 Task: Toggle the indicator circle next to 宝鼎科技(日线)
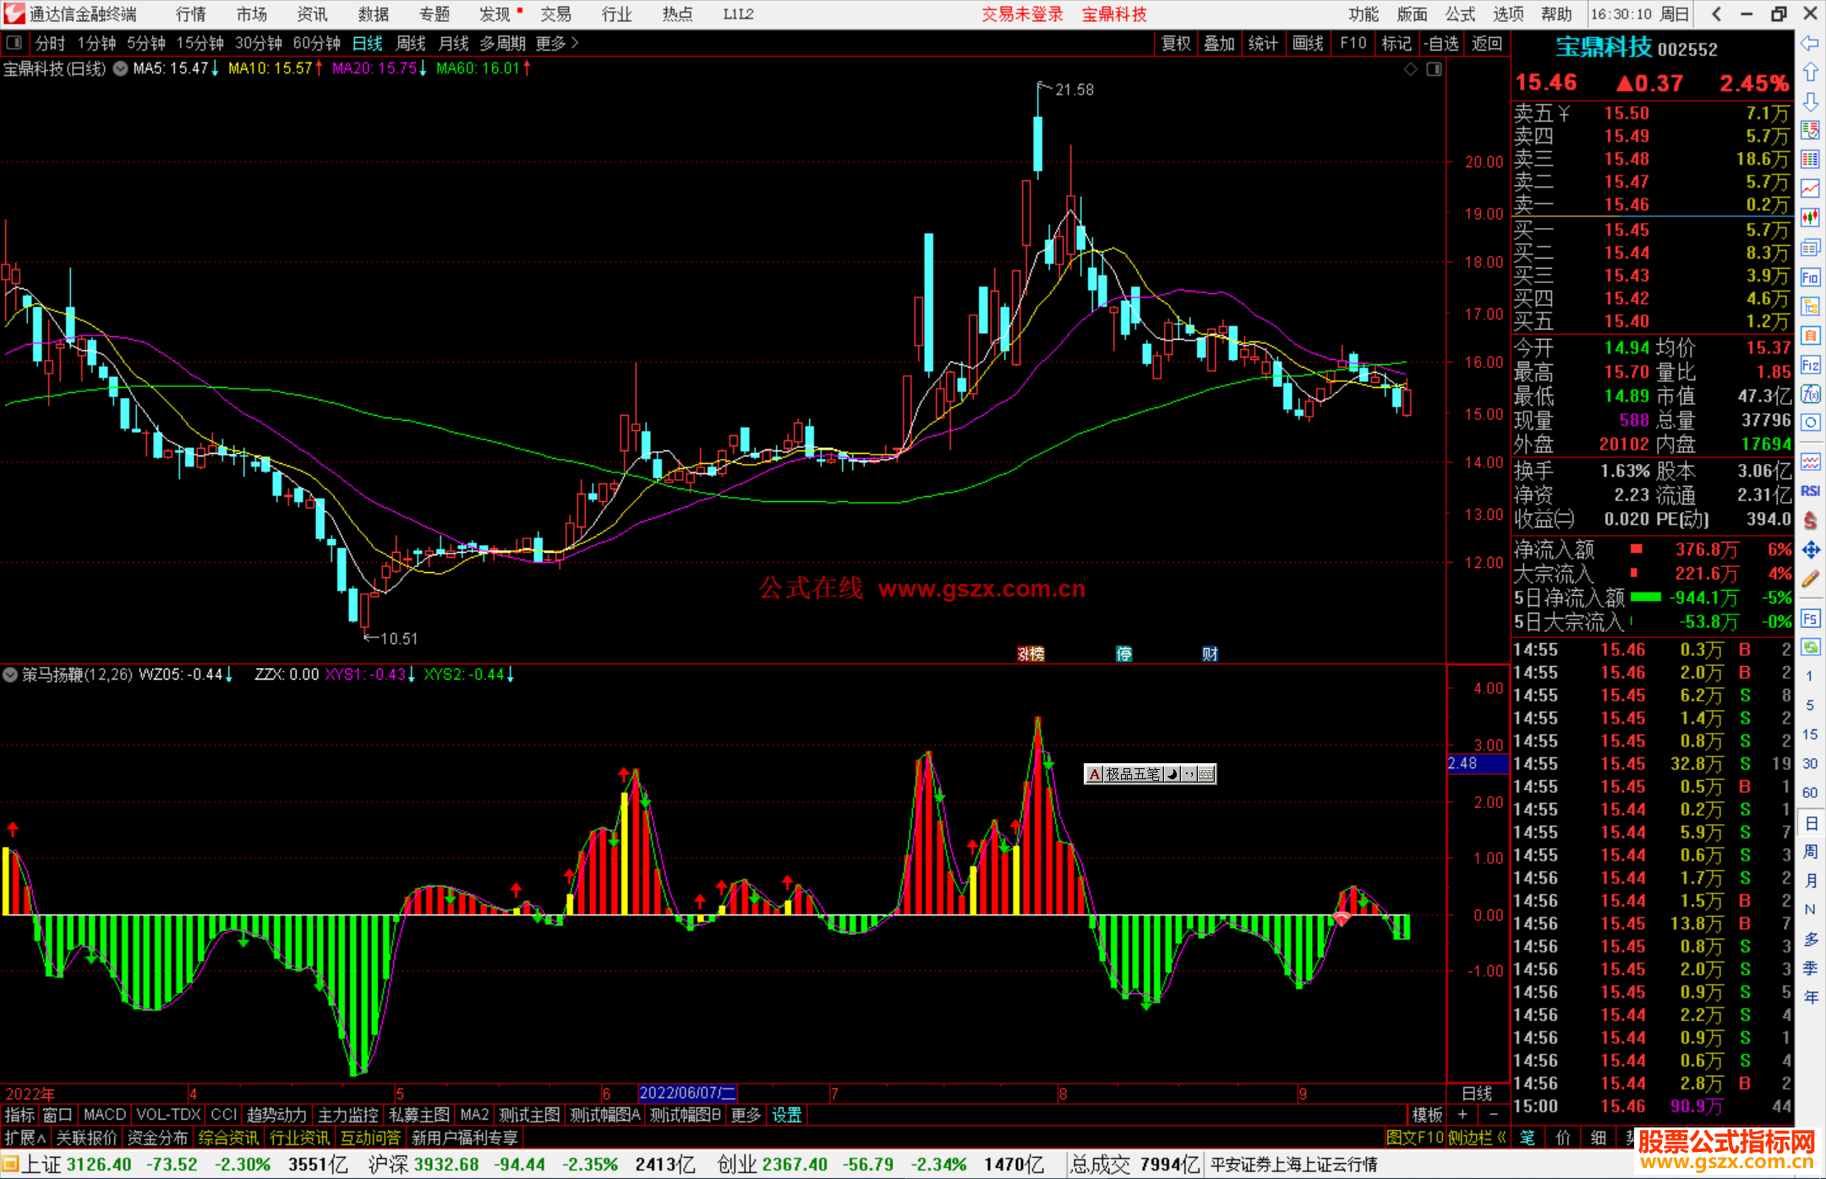120,68
